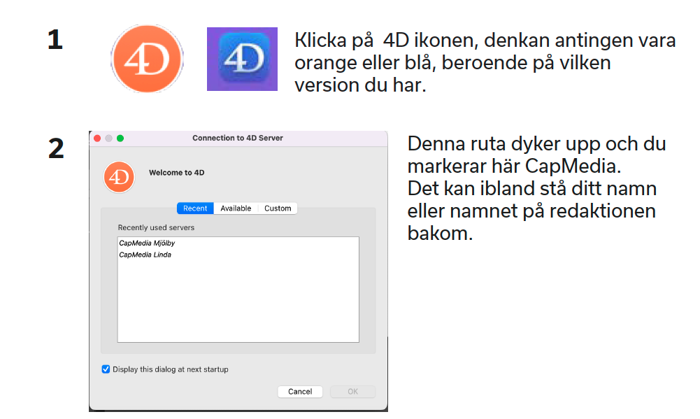Click the Connection to 4D Server title bar
700x419 pixels.
[x=238, y=139]
